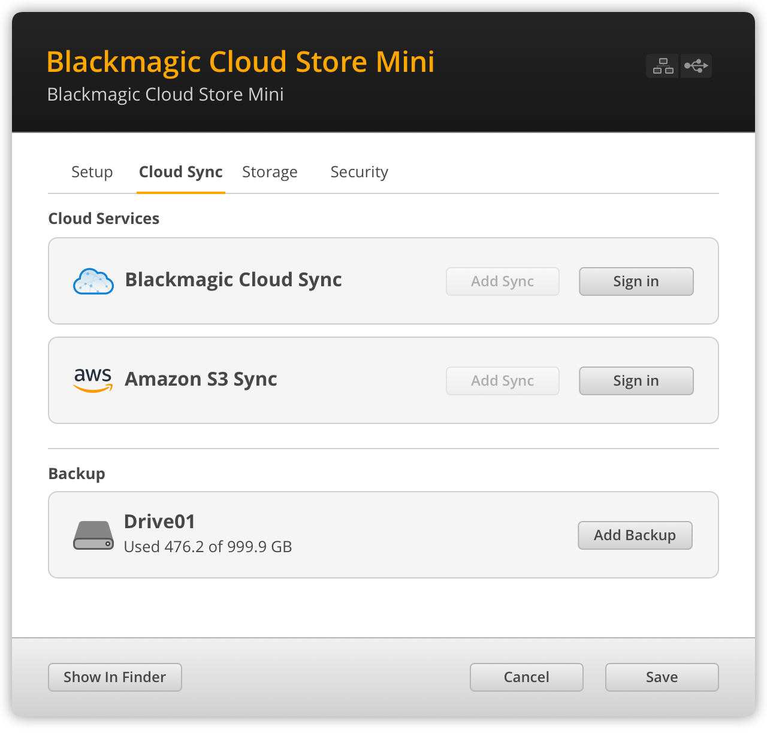Screen dimensions: 767x733
Task: Click the Blackmagic Cloud Sync cloud icon
Action: (x=93, y=281)
